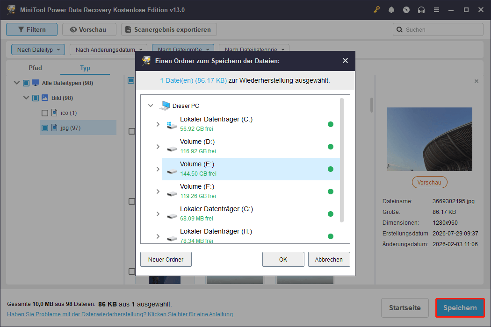This screenshot has height=327, width=491.
Task: Click the Volume (F:) drive icon
Action: coord(172,194)
